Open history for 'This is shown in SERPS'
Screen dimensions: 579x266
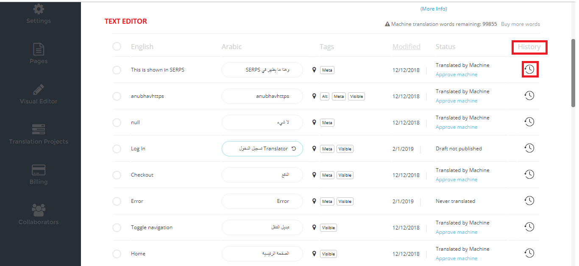point(529,69)
